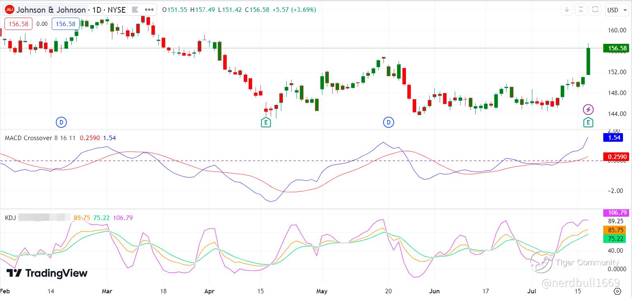Maximize the chart pane square button
The image size is (632, 297).
point(595,9)
